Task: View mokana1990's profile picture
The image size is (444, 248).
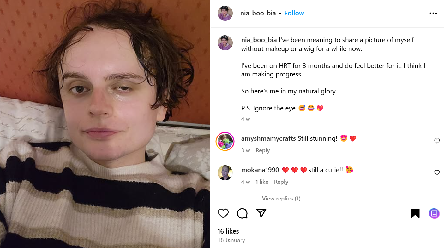Action: pos(225,173)
